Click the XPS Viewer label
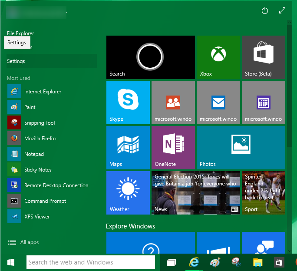297x271 pixels. coord(37,217)
